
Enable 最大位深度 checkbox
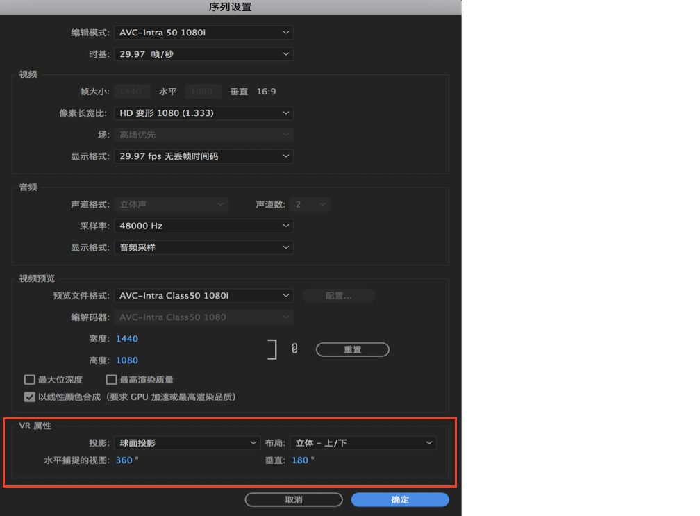(29, 379)
